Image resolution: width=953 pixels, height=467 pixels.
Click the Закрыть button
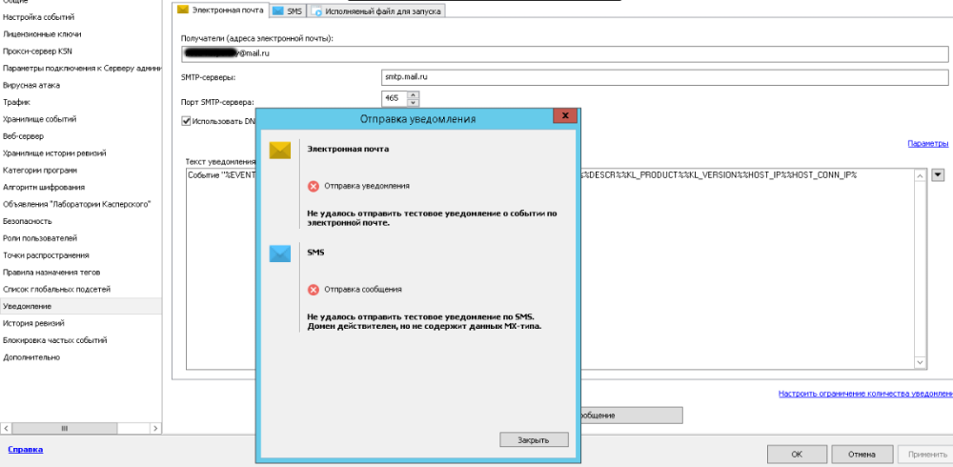534,439
